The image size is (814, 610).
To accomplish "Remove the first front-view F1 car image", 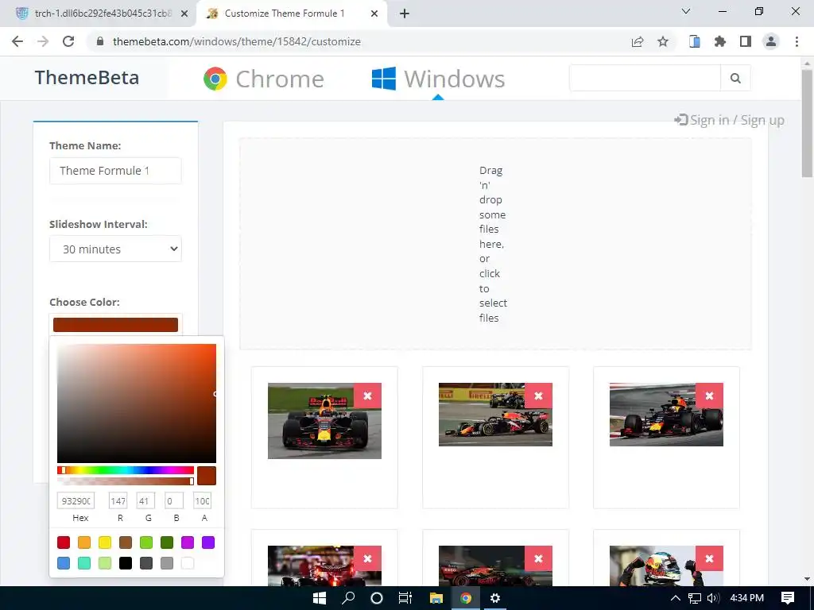I will pyautogui.click(x=367, y=396).
